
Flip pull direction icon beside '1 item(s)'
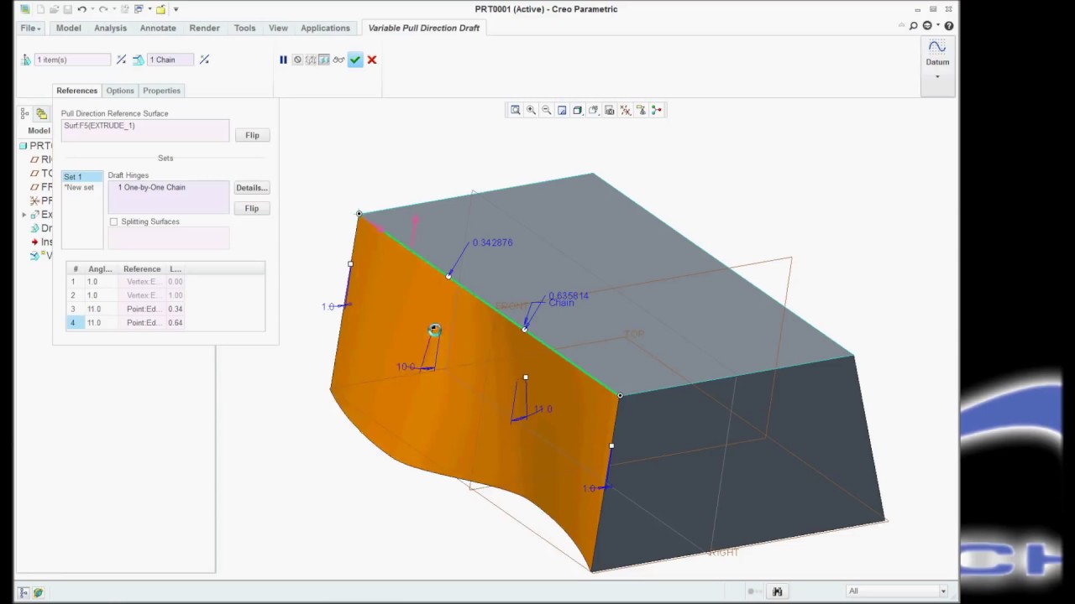(x=122, y=60)
